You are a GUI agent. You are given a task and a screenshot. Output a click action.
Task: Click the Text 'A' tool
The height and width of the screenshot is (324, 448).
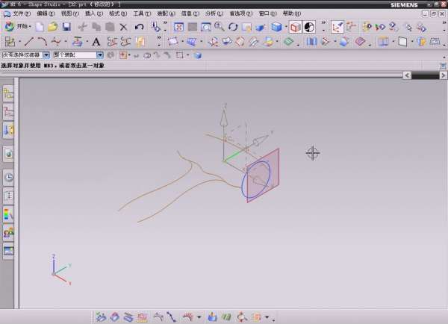pos(96,43)
